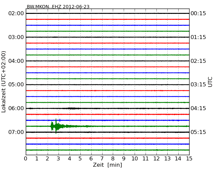Select the 4 minute tick label
Viewport: 215px width, 172px height.
pos(69,159)
